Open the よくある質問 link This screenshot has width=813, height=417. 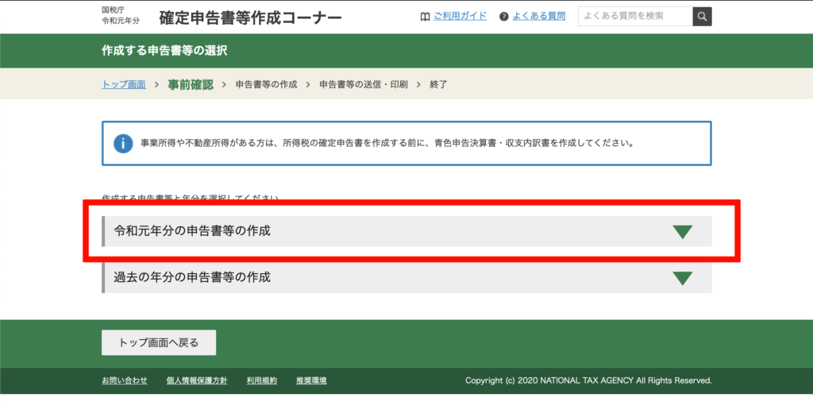[x=538, y=16]
